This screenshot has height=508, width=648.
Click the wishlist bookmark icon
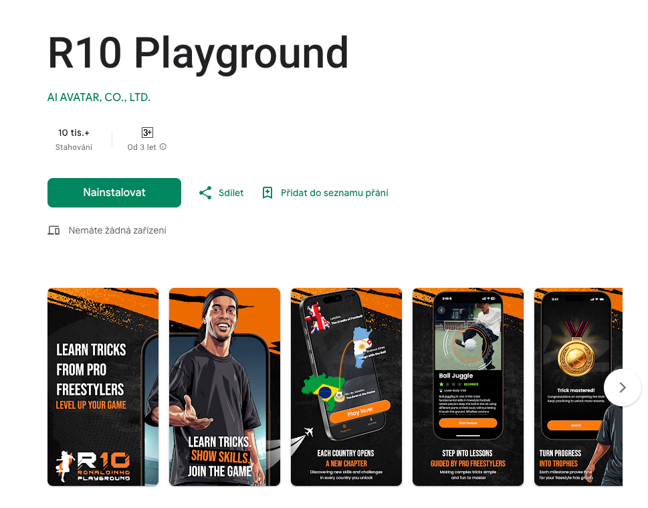coord(267,193)
